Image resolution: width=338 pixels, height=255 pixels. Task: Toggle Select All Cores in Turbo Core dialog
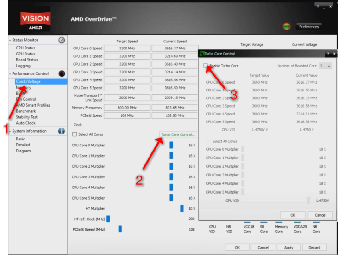tap(208, 141)
